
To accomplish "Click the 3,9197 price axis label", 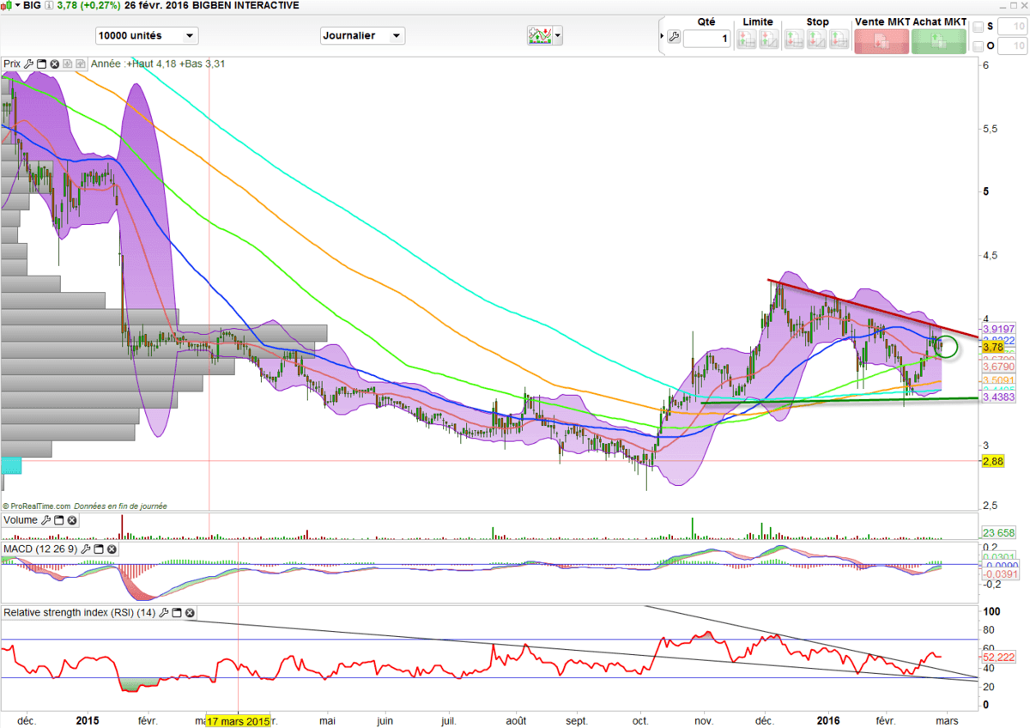I will (999, 329).
